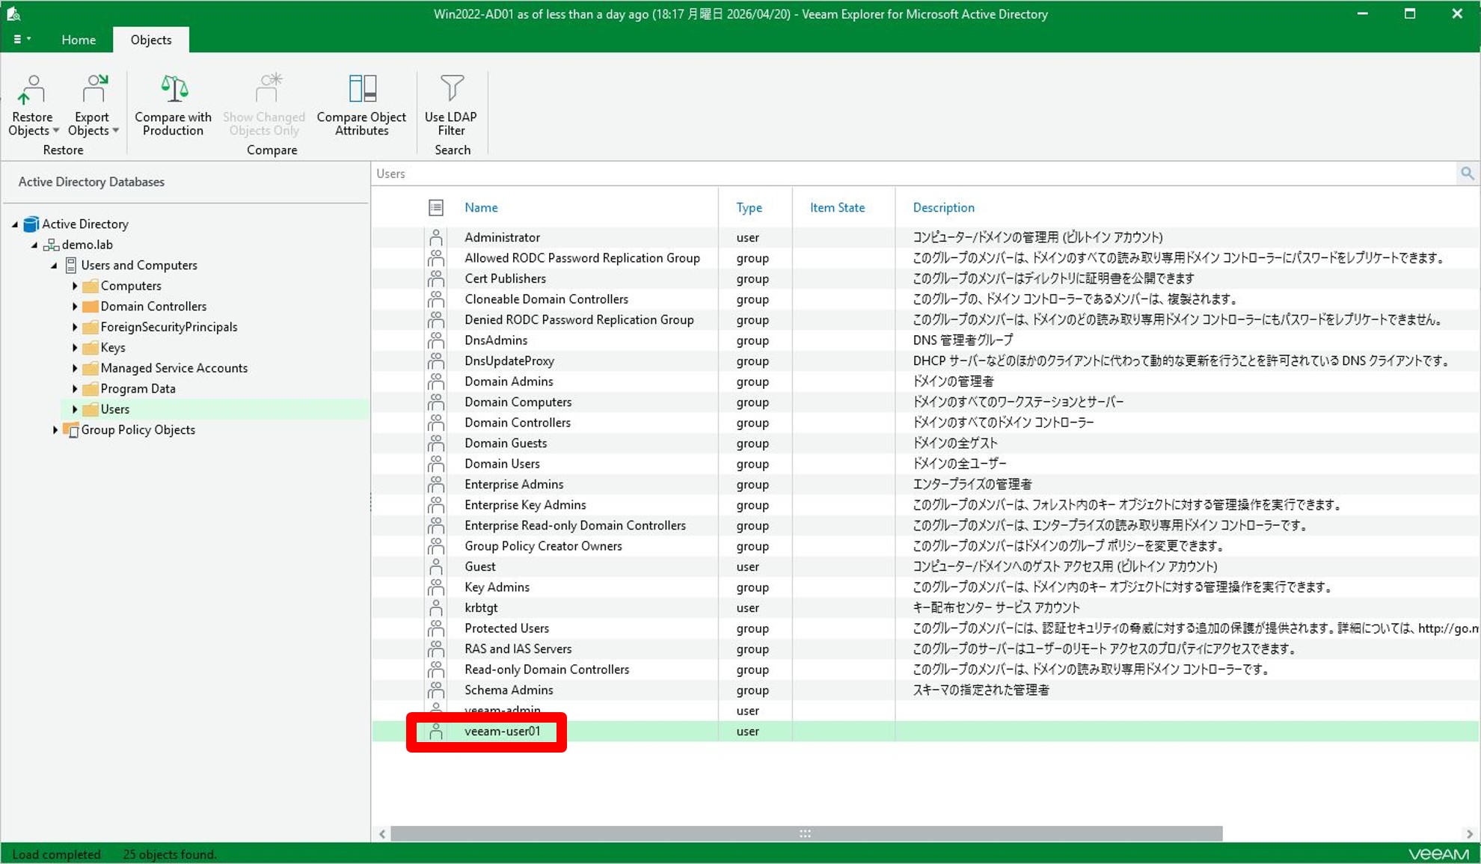Click the Keys folder icon
This screenshot has height=864, width=1481.
point(91,348)
